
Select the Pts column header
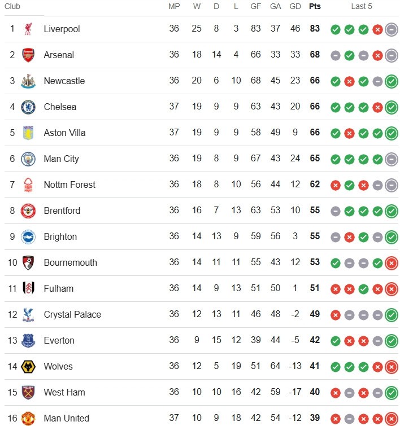coord(315,6)
